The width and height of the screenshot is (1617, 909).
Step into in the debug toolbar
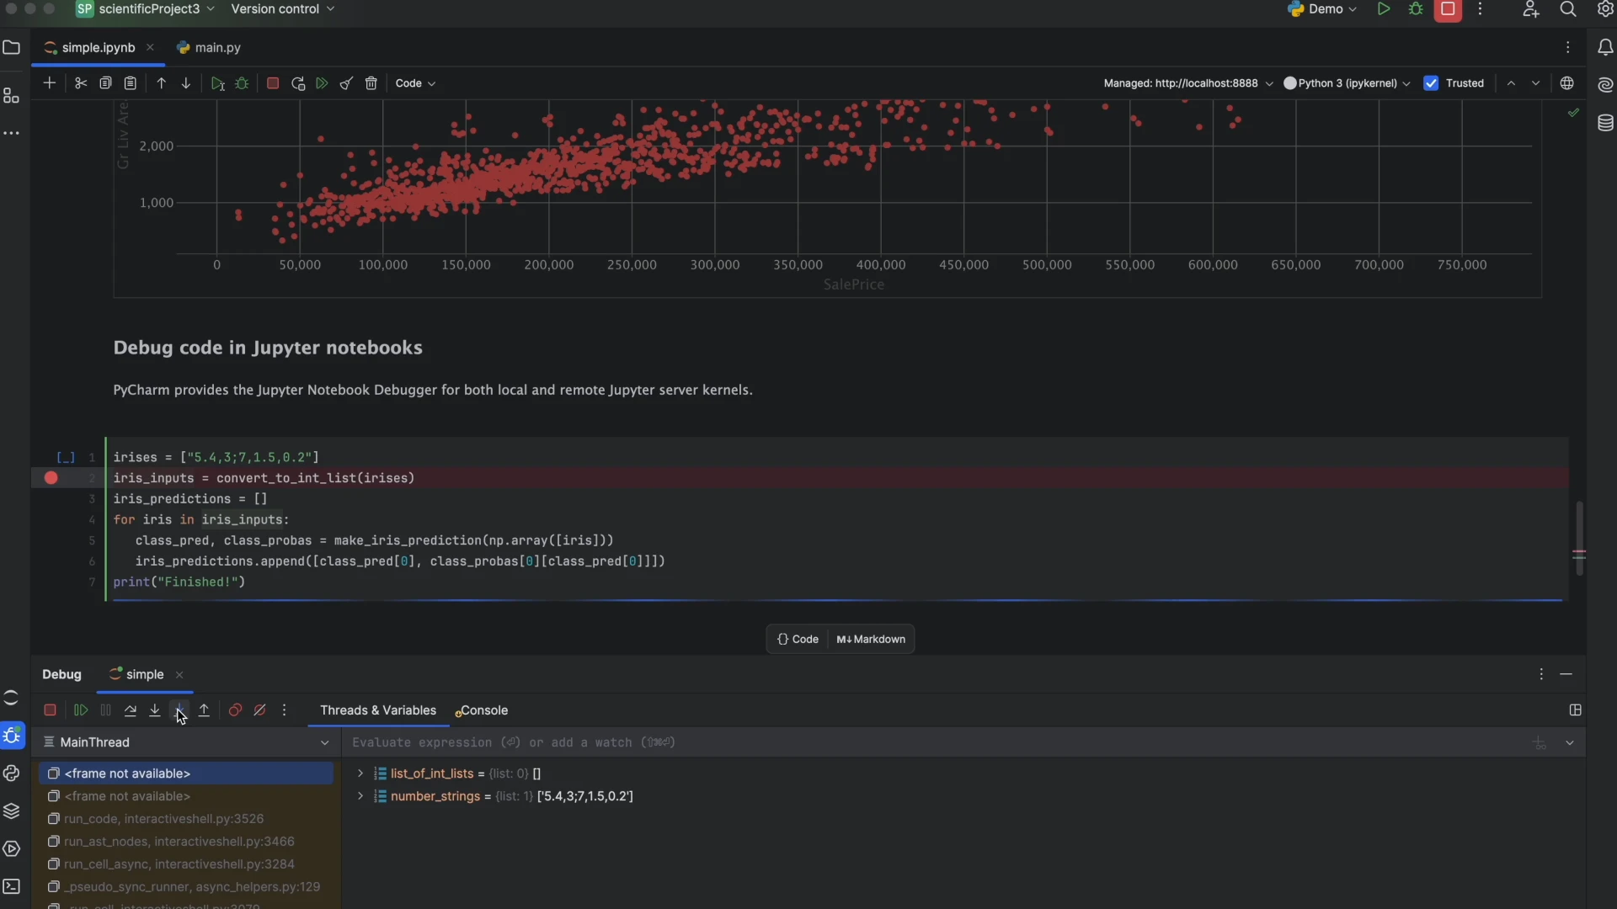[x=155, y=710]
